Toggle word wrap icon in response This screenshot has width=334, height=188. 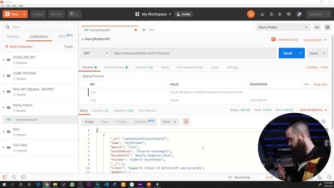(x=186, y=122)
